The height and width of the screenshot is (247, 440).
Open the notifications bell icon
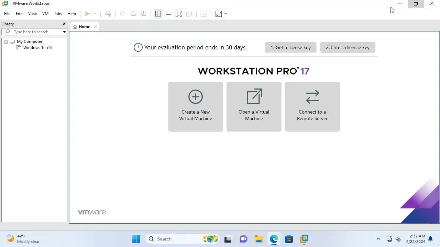(x=430, y=239)
